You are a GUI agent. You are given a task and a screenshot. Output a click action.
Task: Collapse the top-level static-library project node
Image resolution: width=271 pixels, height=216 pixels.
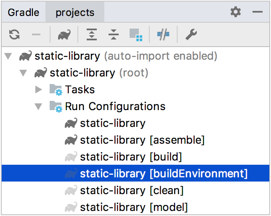(x=8, y=56)
